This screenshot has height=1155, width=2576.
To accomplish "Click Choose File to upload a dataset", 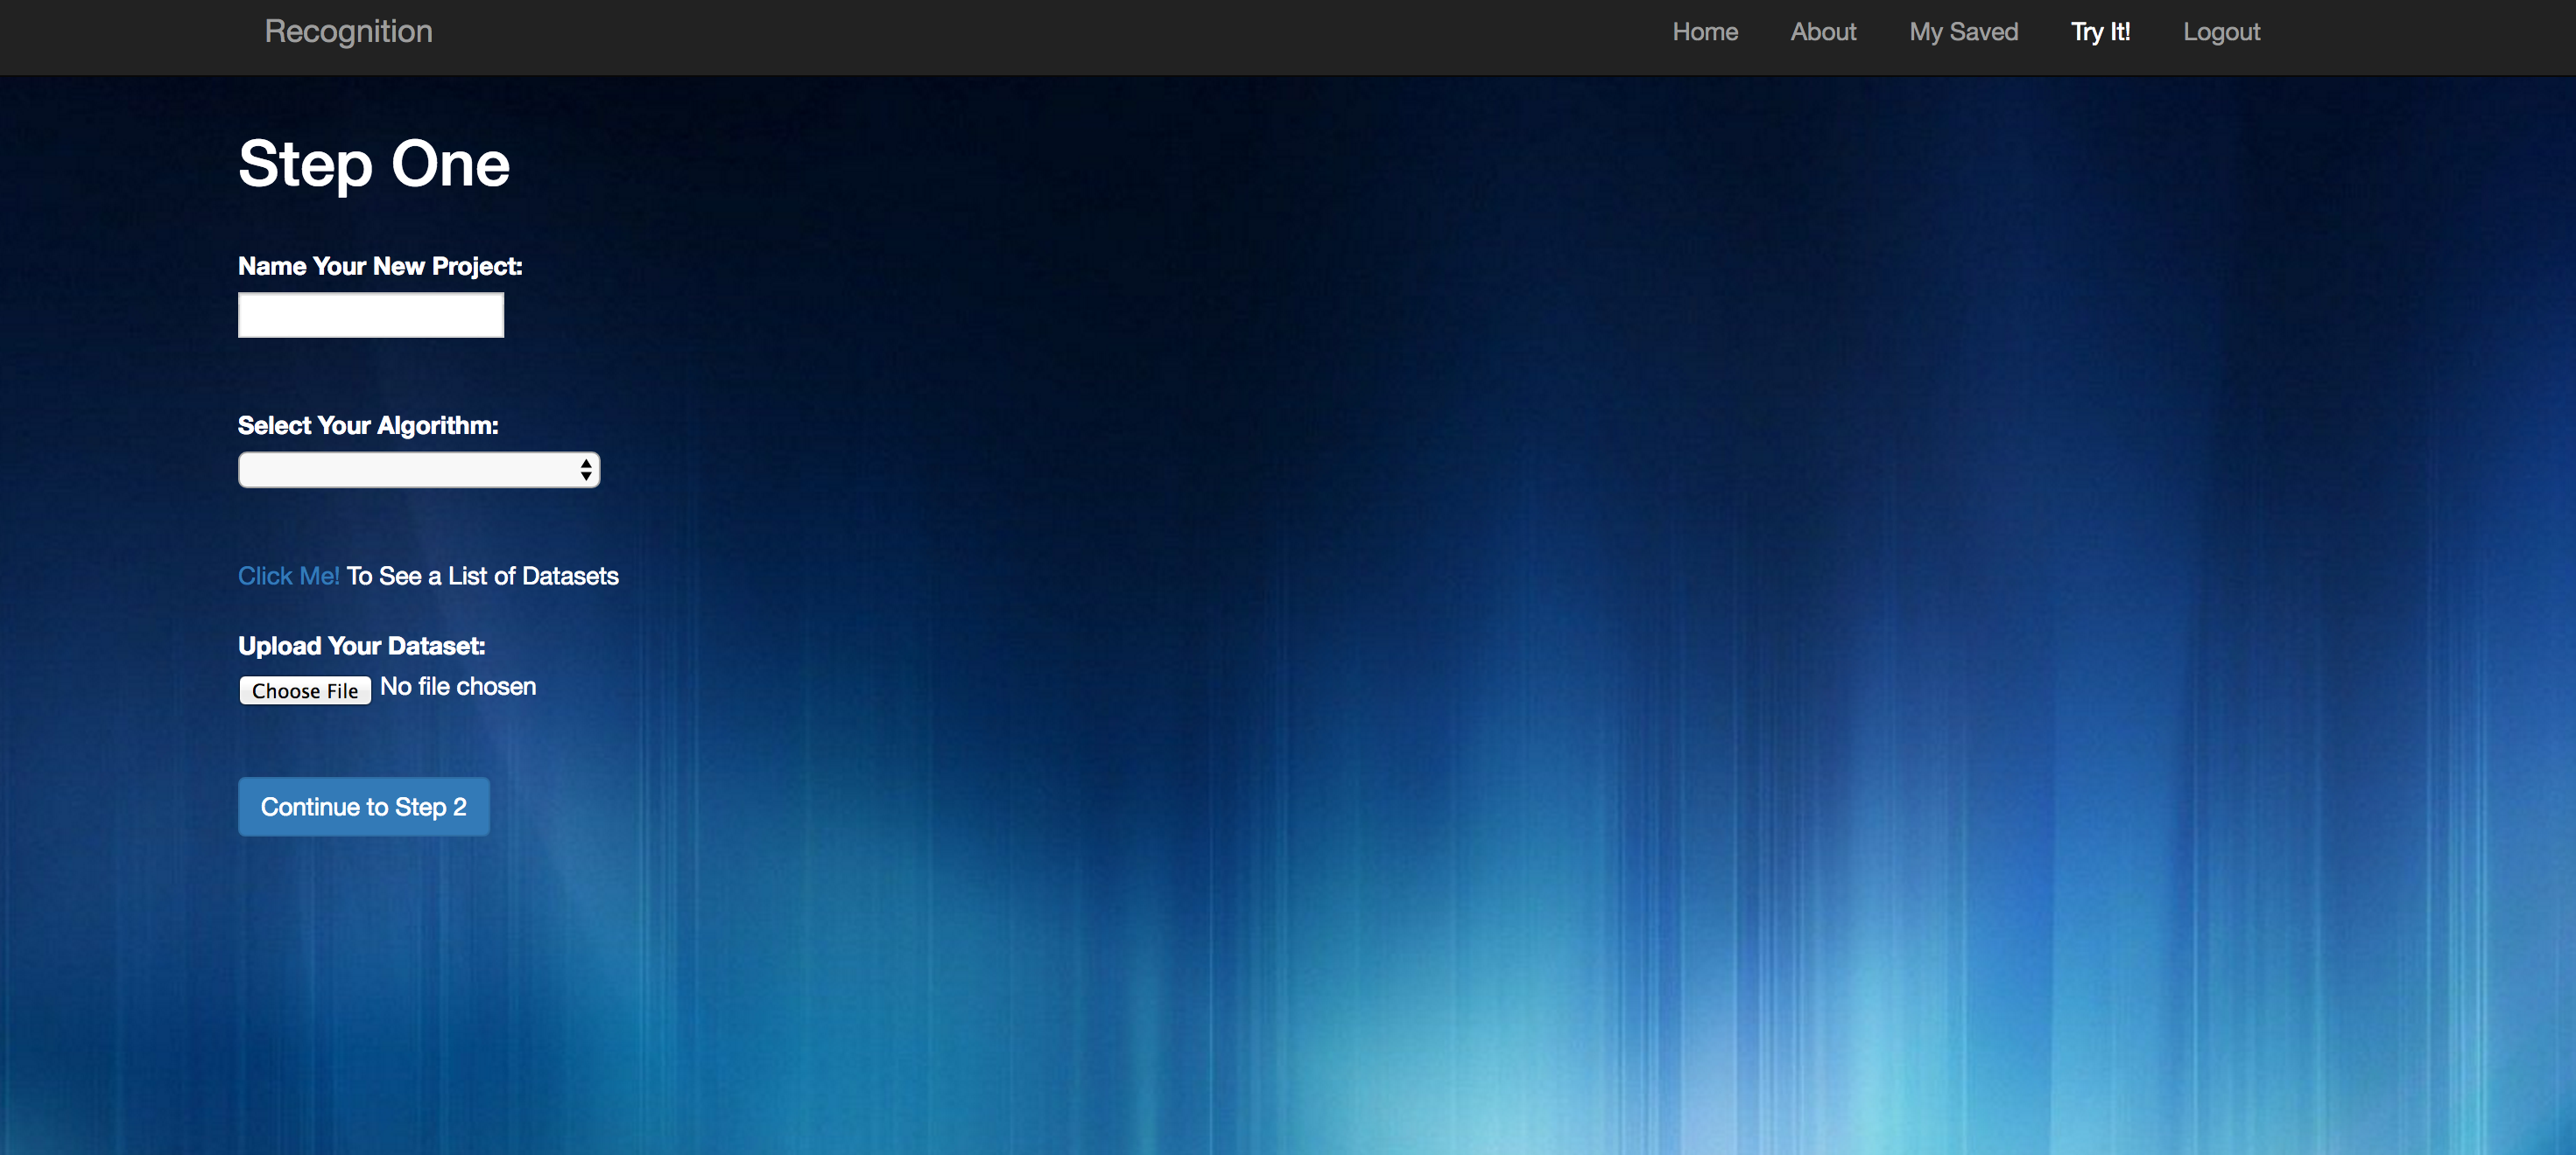I will 304,689.
